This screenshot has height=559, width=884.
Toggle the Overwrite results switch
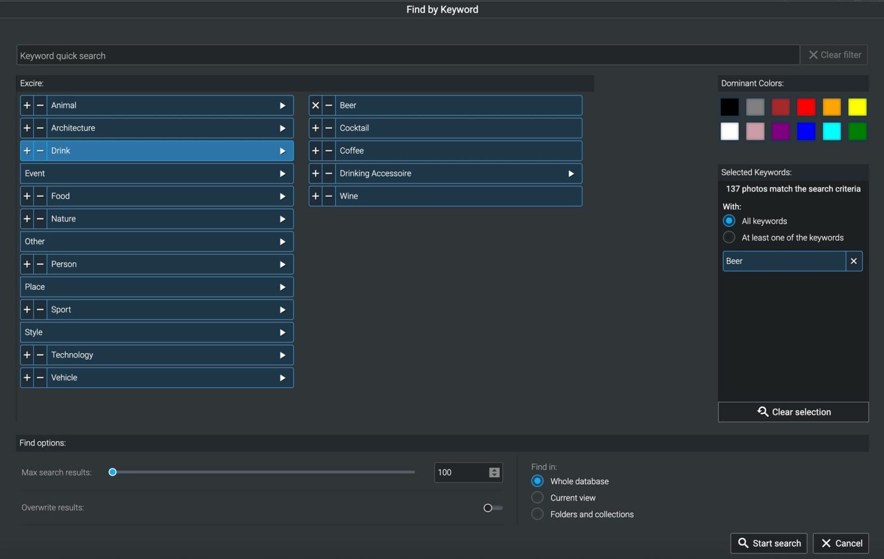(492, 508)
